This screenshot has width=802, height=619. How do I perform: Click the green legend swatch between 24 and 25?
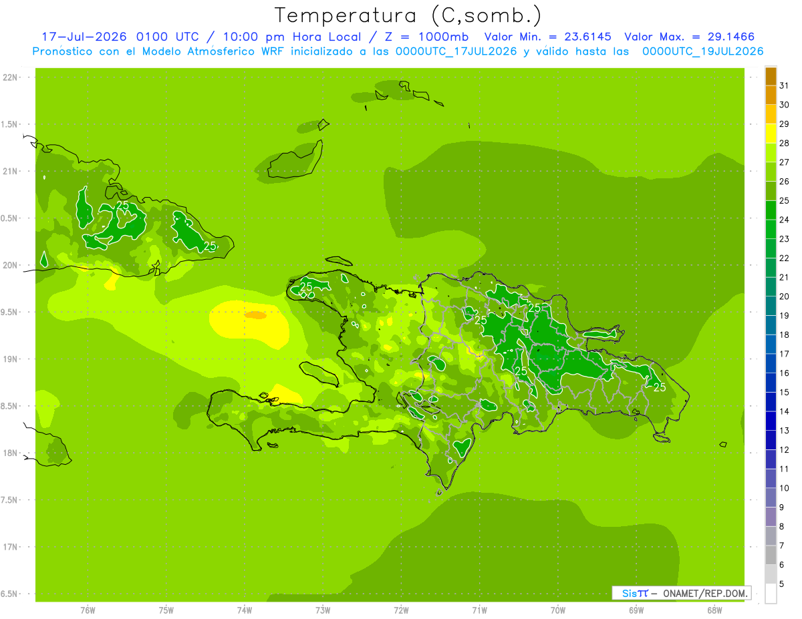[771, 210]
